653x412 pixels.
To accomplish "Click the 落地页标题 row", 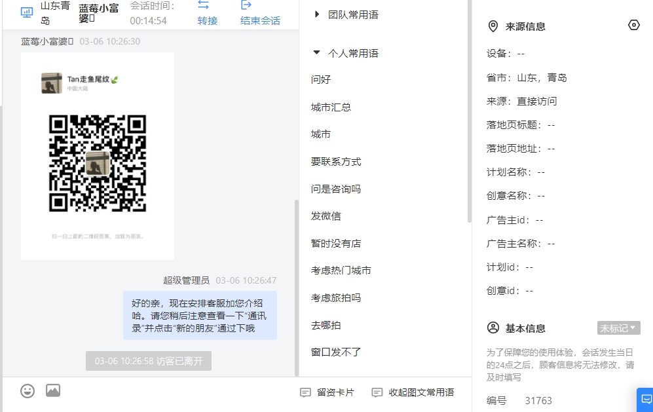I will pyautogui.click(x=521, y=125).
